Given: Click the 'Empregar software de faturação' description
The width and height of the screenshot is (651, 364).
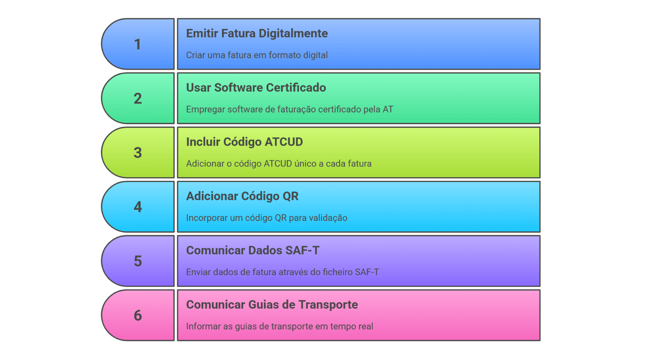Looking at the screenshot, I should (x=289, y=109).
